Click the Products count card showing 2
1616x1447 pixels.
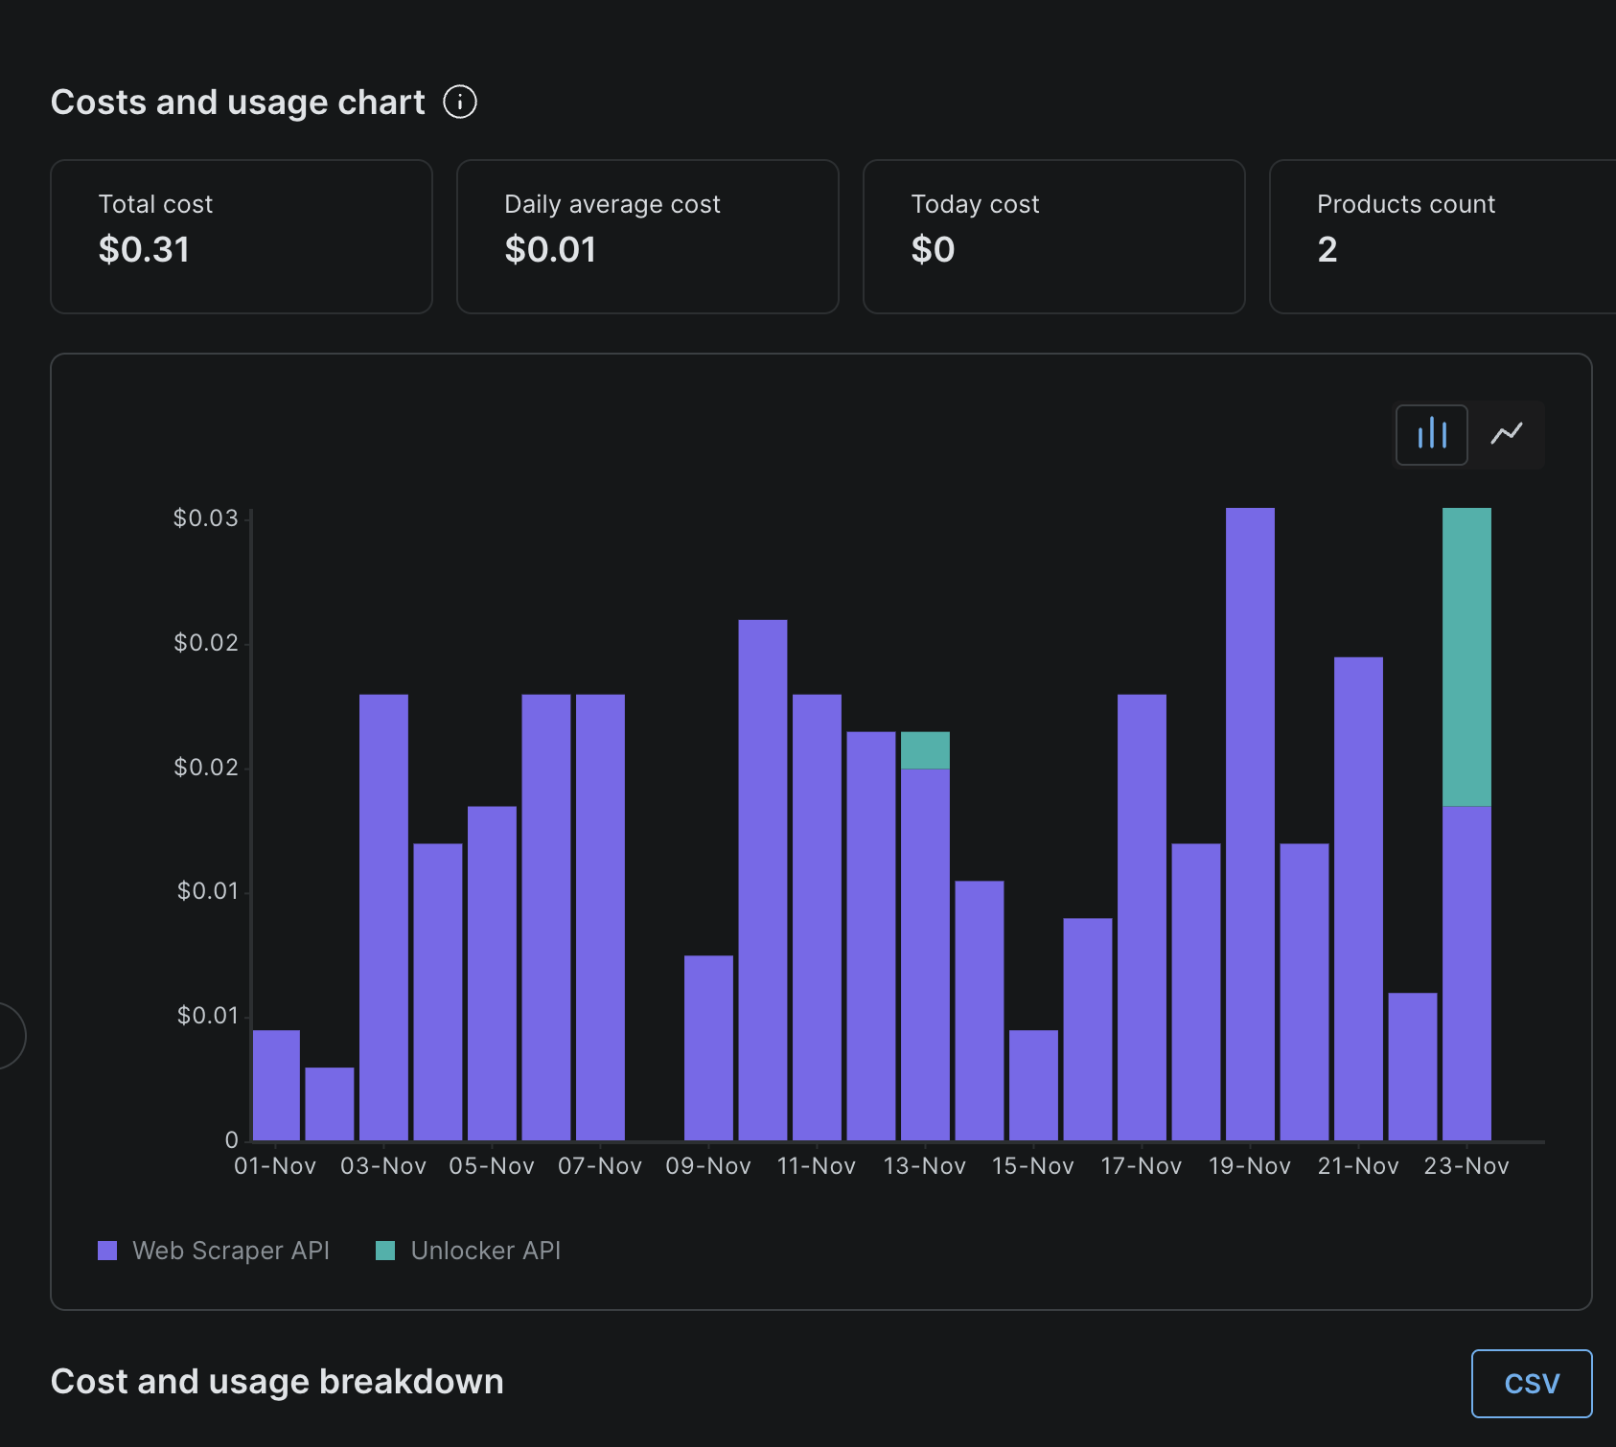[x=1436, y=236]
